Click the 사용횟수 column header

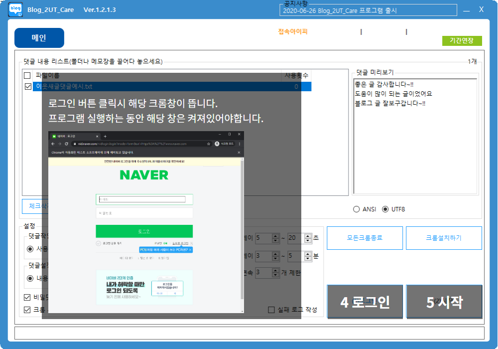coord(296,76)
